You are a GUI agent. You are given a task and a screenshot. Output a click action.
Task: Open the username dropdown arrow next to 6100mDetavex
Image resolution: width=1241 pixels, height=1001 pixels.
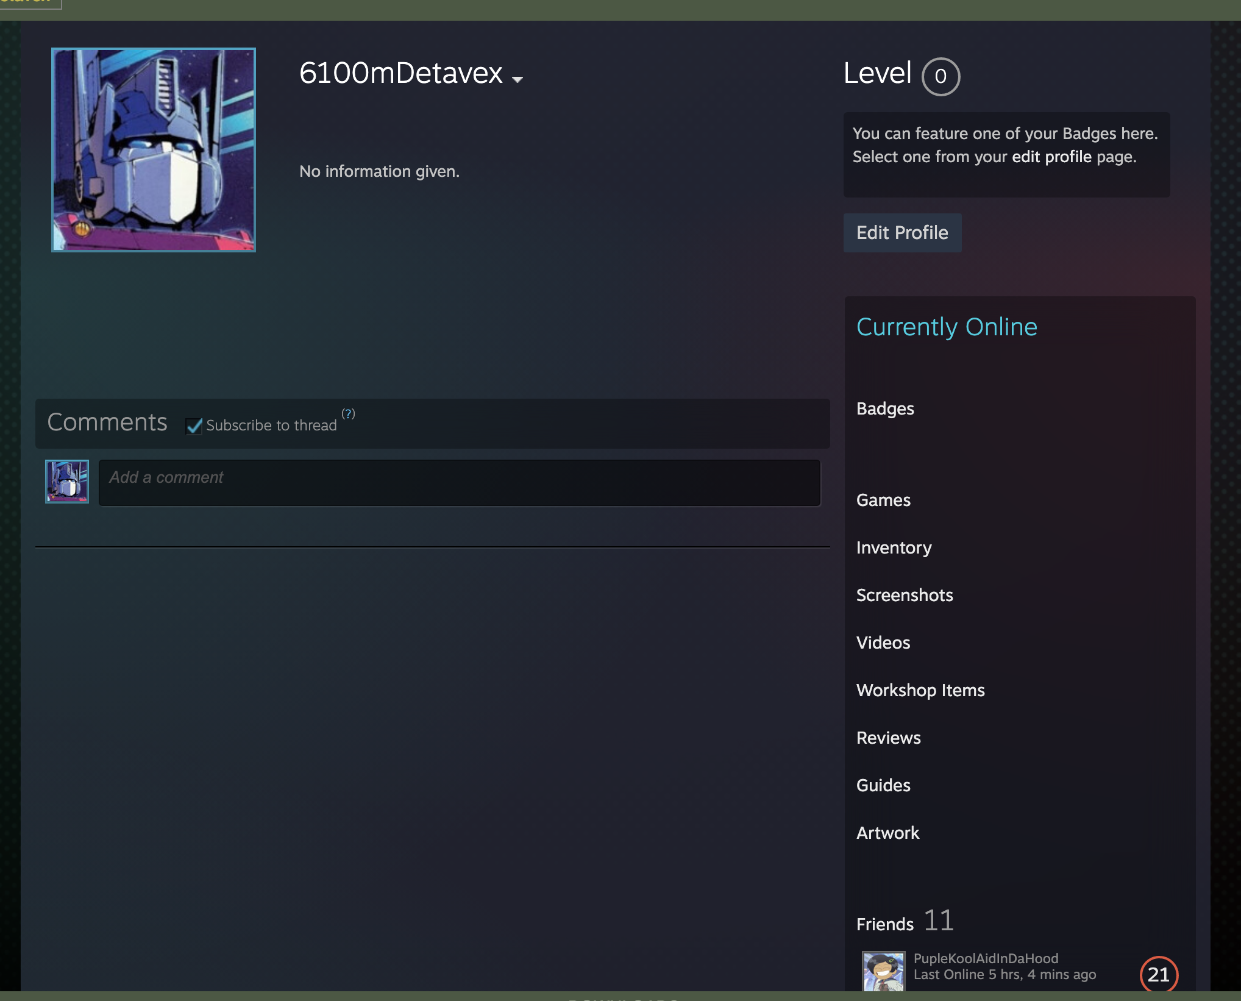pos(517,79)
